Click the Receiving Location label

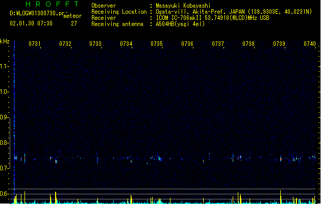119,12
